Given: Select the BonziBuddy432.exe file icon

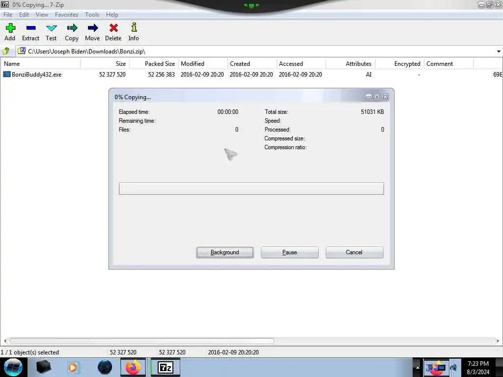Looking at the screenshot, I should tap(7, 75).
